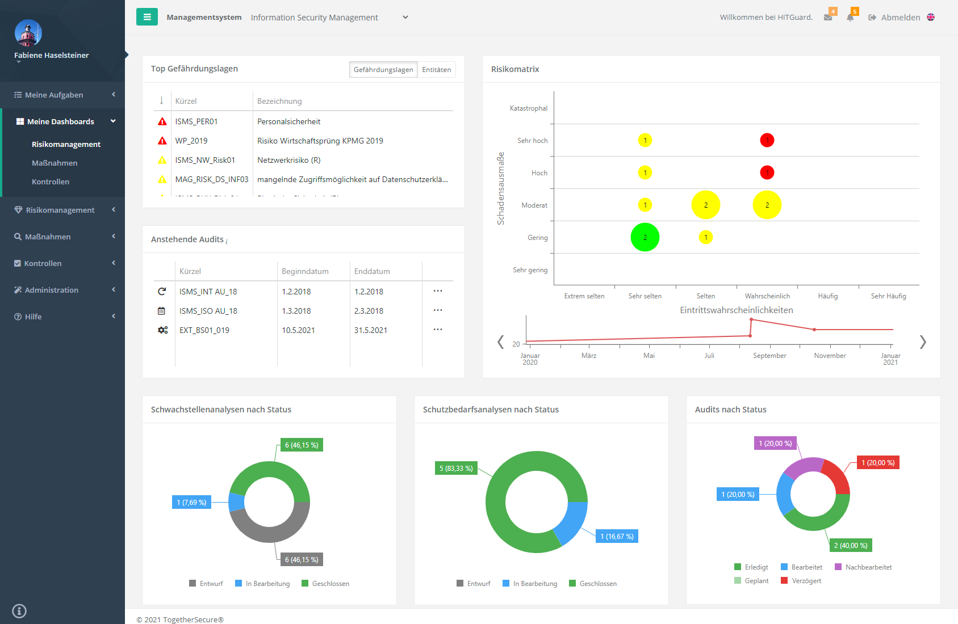Open the Maßnahmen dashboard submenu item

[55, 163]
